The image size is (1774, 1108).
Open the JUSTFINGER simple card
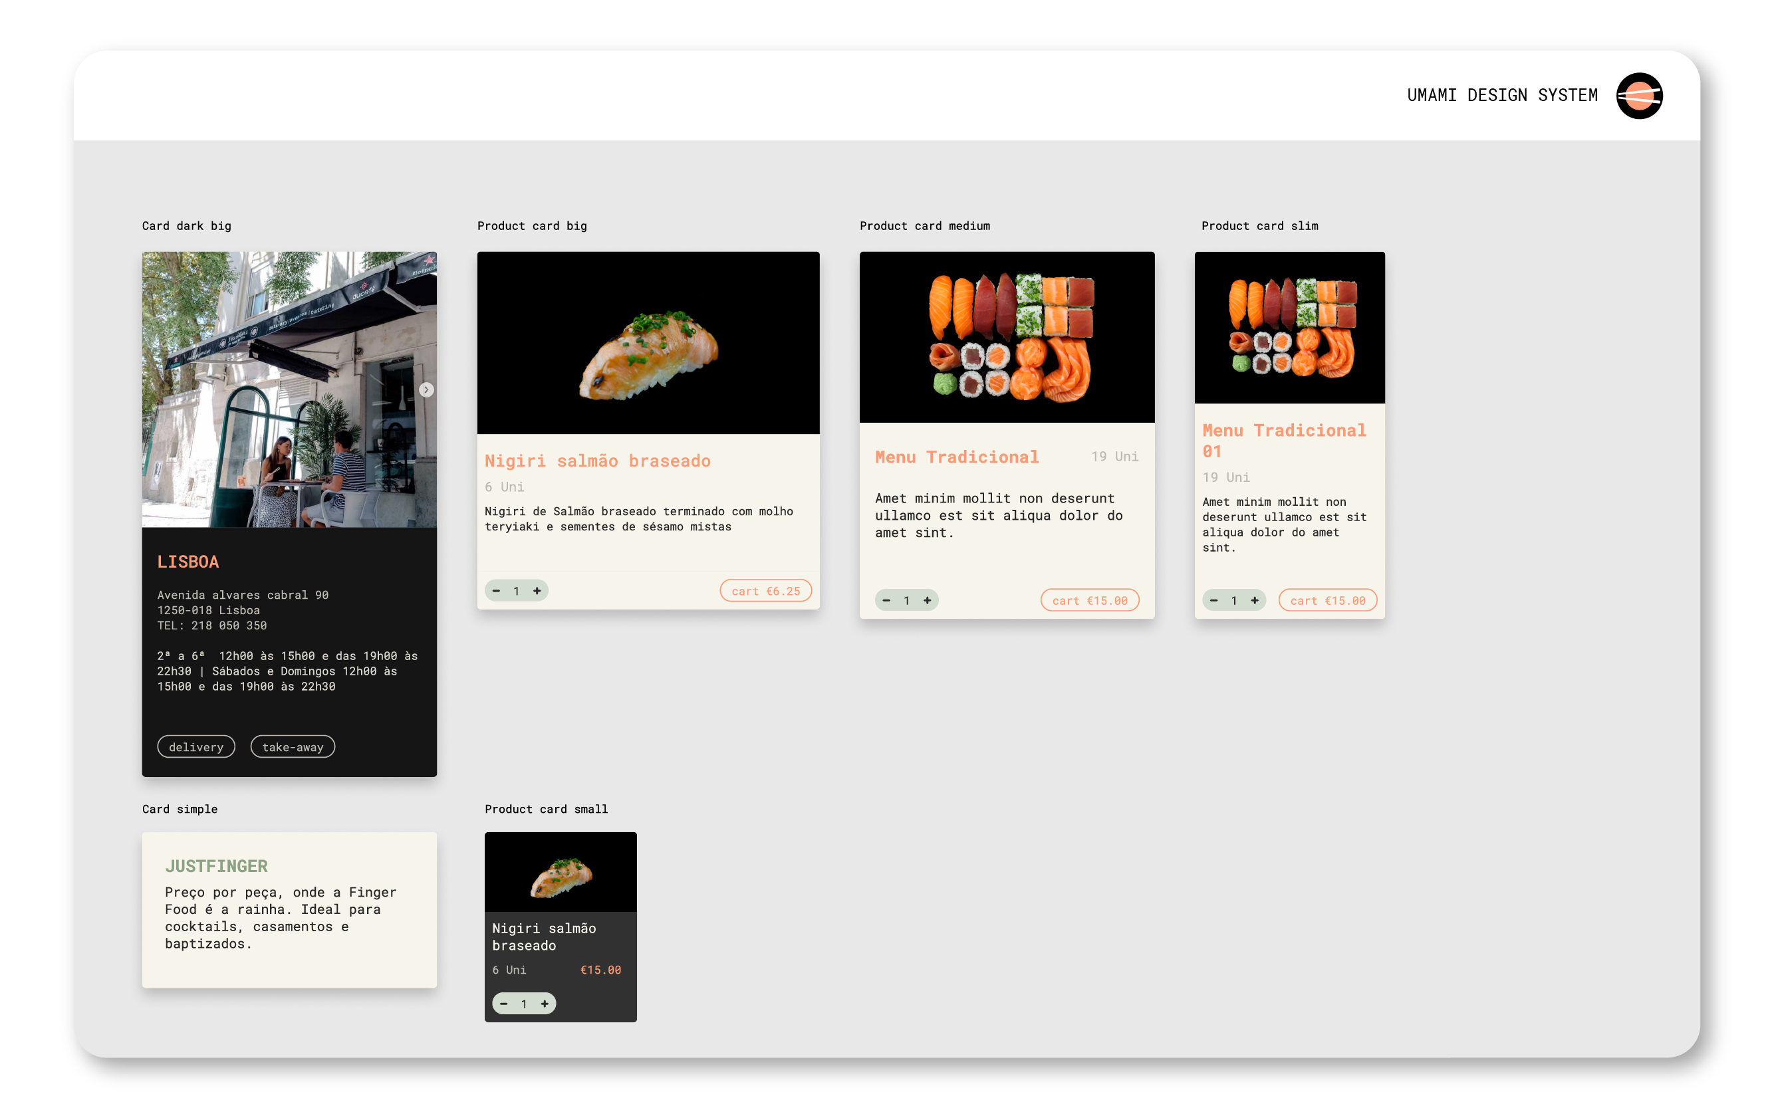coord(289,909)
